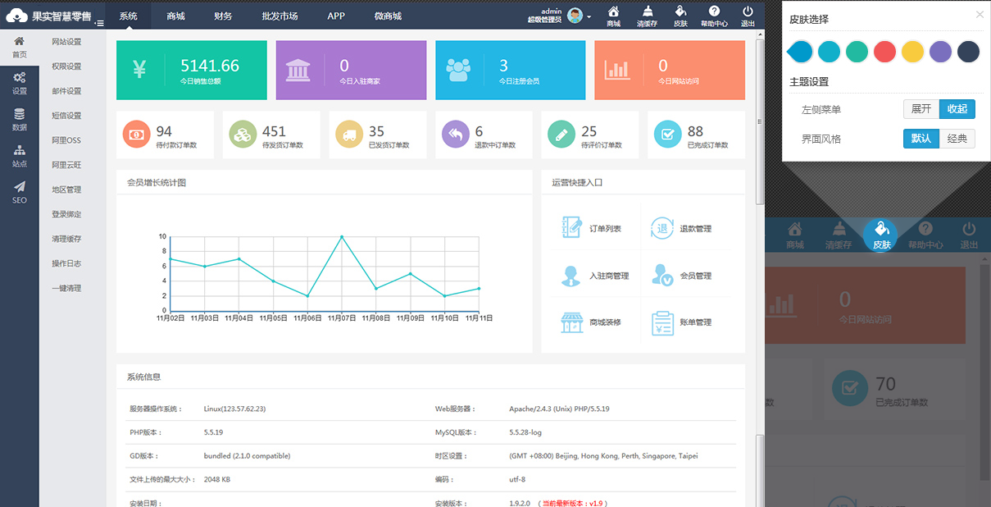Image resolution: width=991 pixels, height=507 pixels.
Task: Open the 帮助中心 help icon
Action: pos(714,15)
